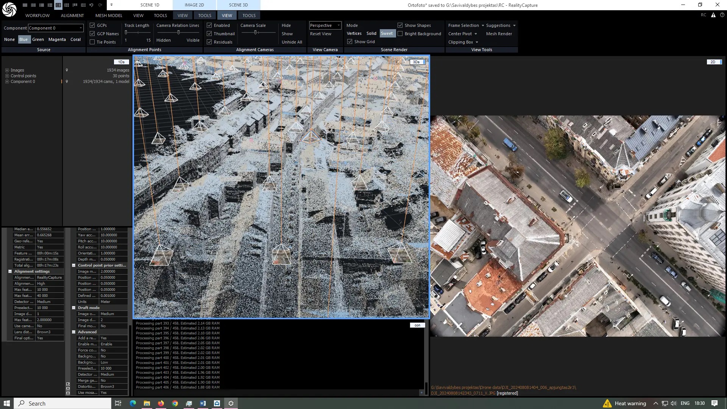Open the help question mark icon
This screenshot has width=727, height=409.
tap(722, 15)
